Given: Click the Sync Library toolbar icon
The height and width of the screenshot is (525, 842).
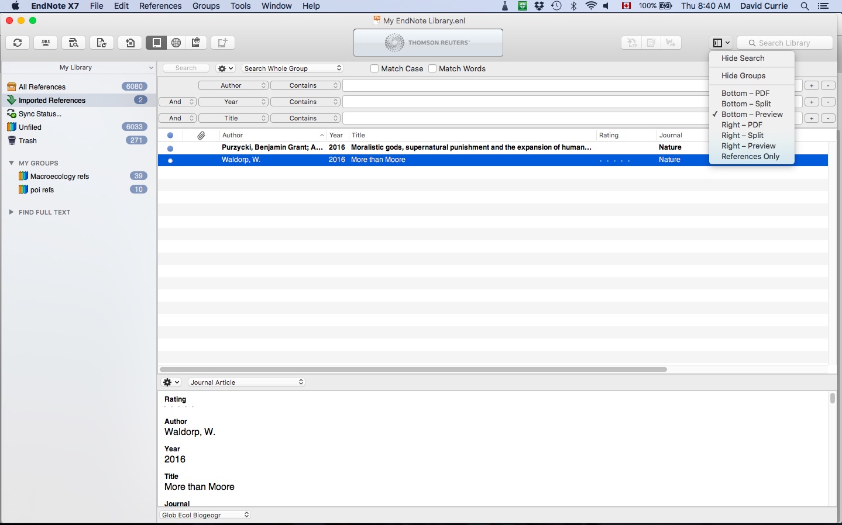Looking at the screenshot, I should click(x=18, y=43).
